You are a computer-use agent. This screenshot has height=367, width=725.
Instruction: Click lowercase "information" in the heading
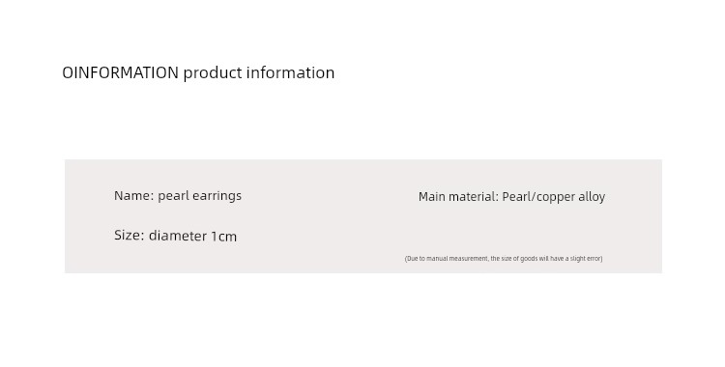pyautogui.click(x=290, y=72)
